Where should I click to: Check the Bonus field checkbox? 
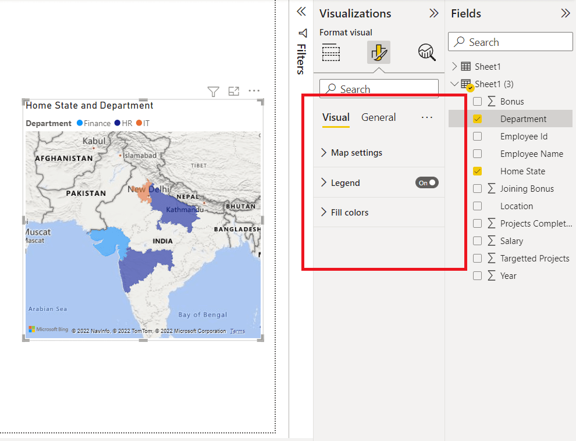[478, 102]
